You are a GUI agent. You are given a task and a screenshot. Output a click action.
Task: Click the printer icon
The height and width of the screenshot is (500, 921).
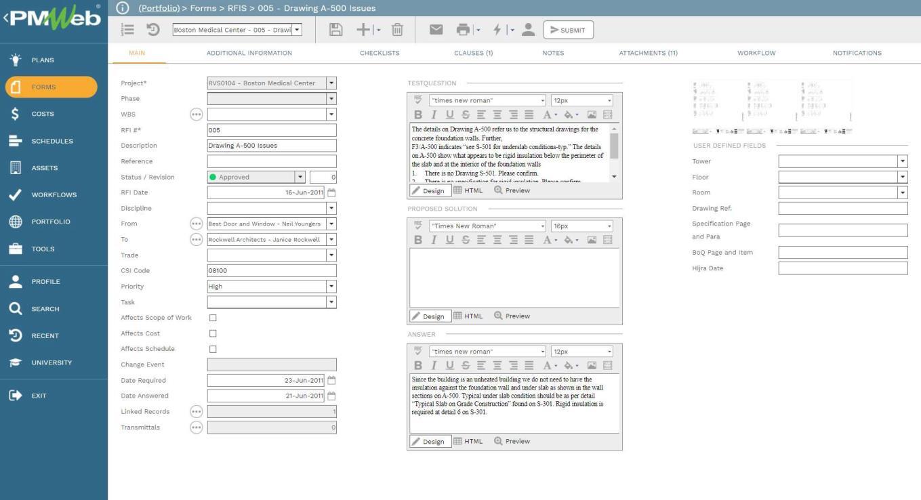(x=463, y=30)
